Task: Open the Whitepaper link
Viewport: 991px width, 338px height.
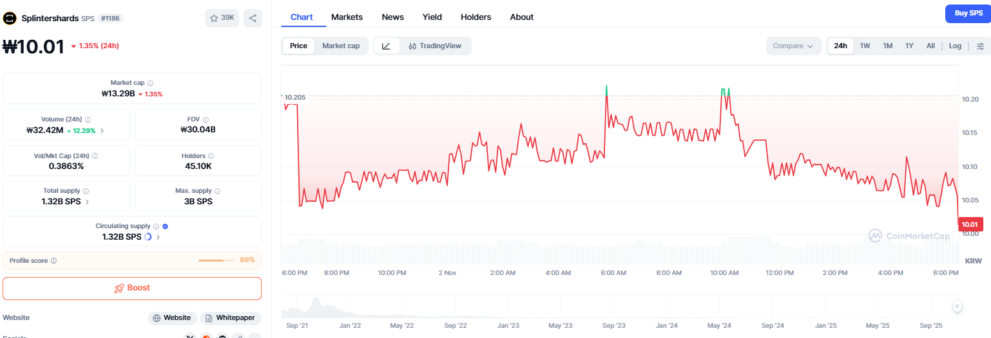Action: click(x=229, y=317)
